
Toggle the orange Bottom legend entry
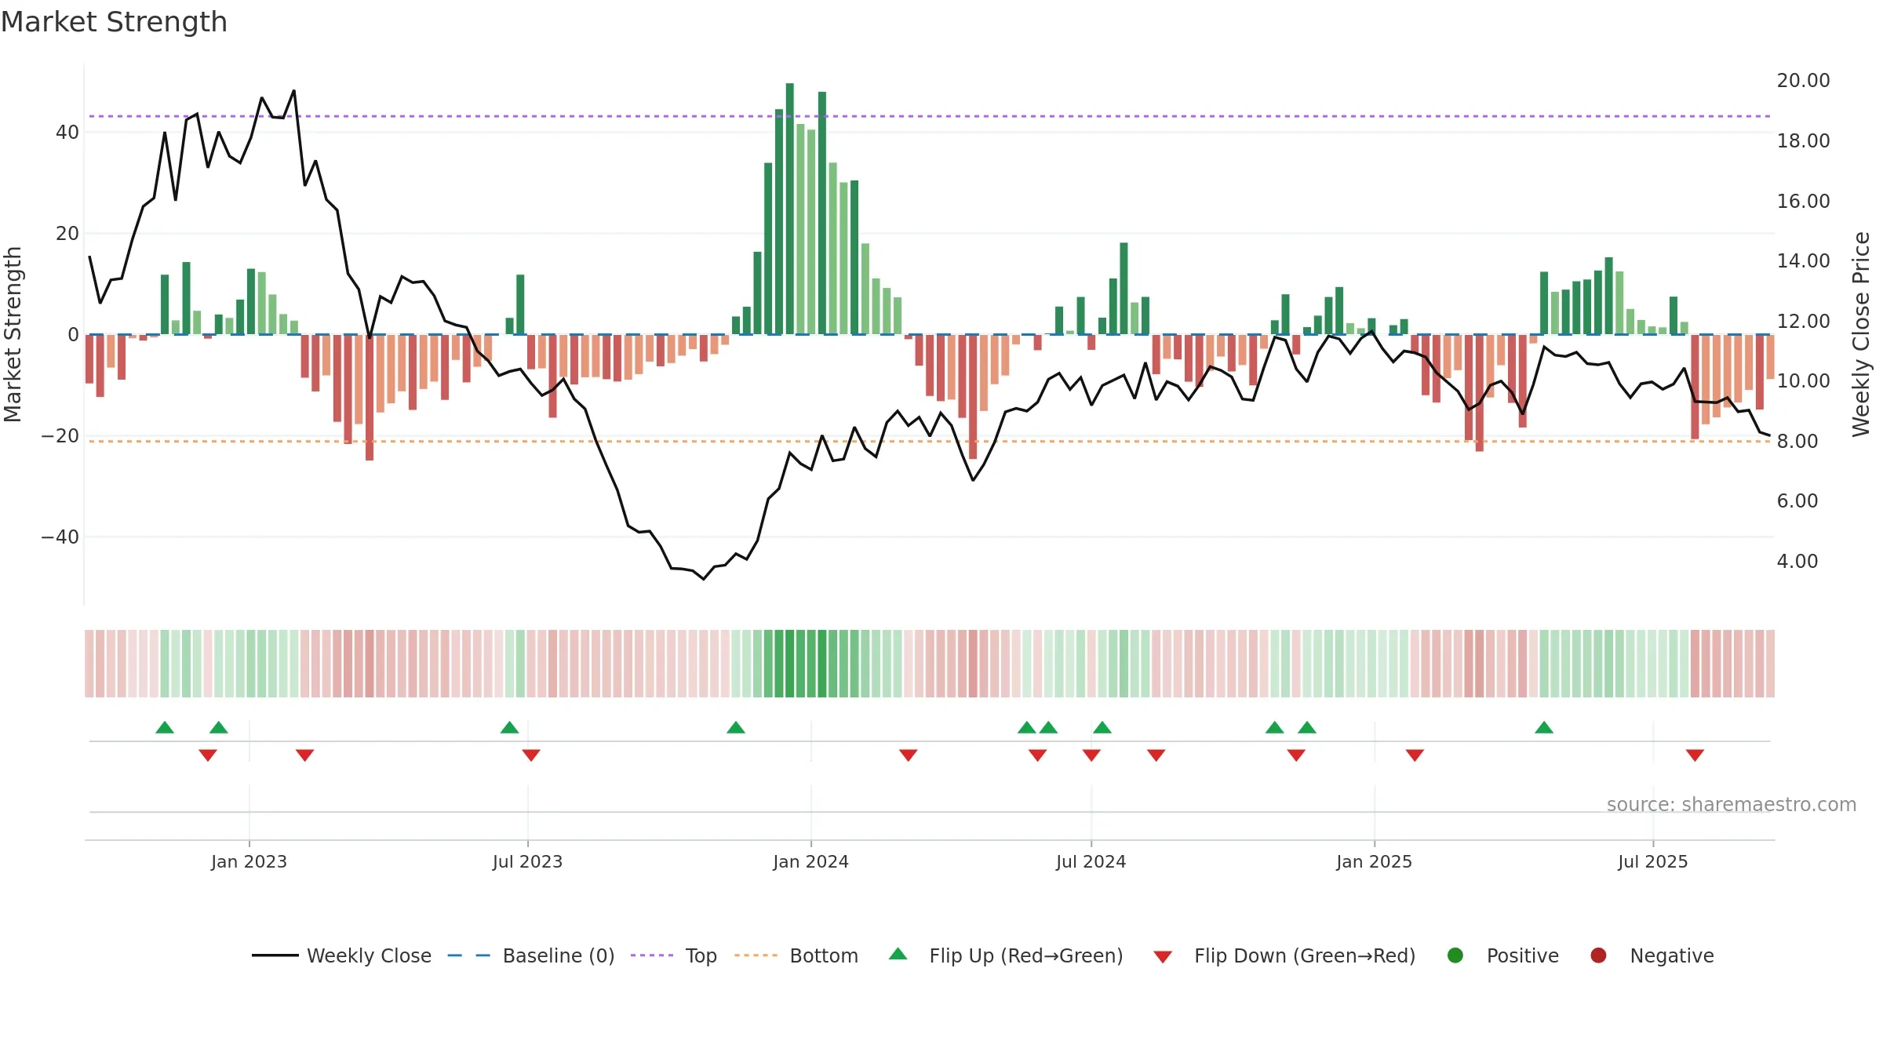(796, 955)
